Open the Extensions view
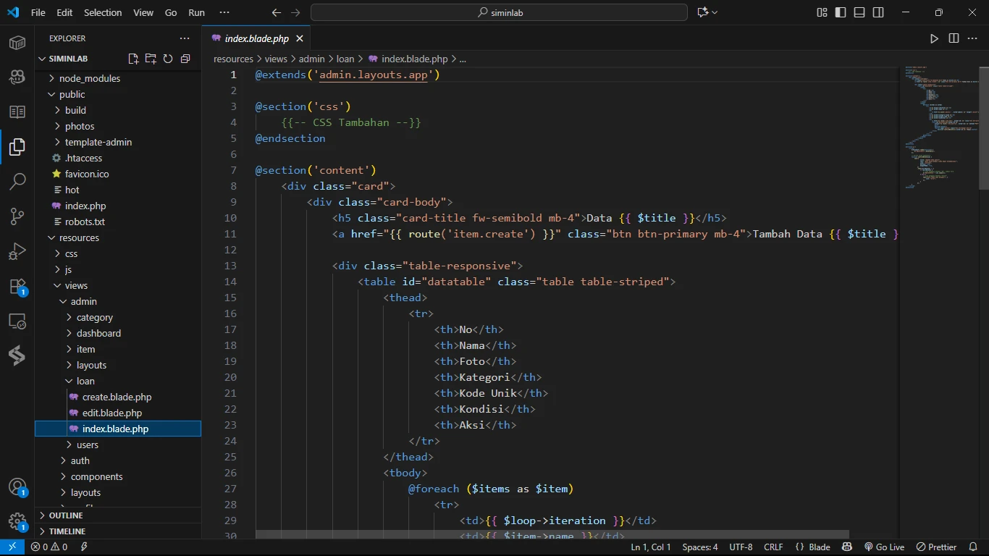The height and width of the screenshot is (556, 989). [x=17, y=287]
